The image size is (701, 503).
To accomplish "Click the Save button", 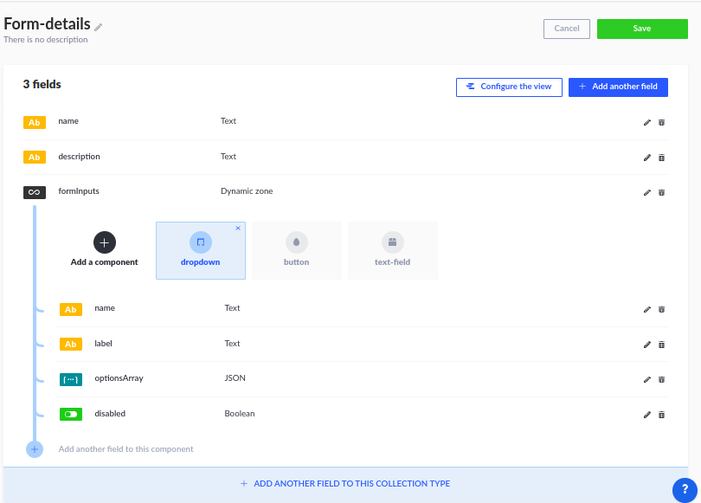I will click(642, 29).
